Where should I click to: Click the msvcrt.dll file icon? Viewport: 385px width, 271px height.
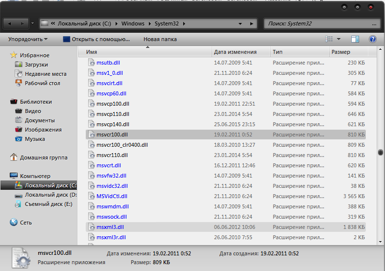click(x=91, y=165)
